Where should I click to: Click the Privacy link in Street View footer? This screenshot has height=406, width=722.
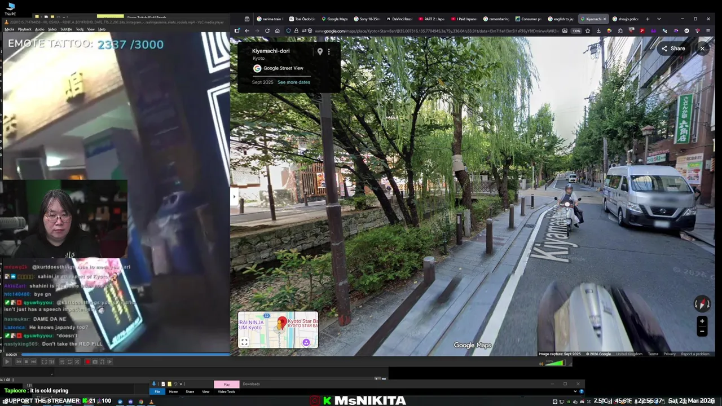(670, 354)
